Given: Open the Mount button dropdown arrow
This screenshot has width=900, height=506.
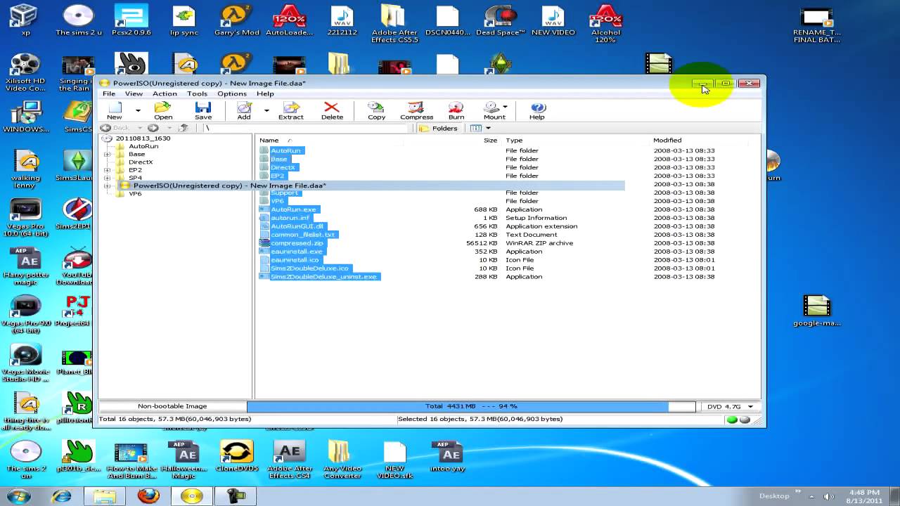Looking at the screenshot, I should pyautogui.click(x=506, y=108).
